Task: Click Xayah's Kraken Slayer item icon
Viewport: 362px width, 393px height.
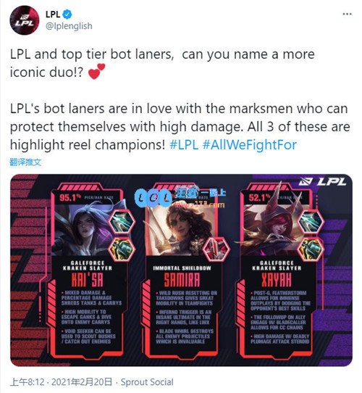Action: coord(311,249)
